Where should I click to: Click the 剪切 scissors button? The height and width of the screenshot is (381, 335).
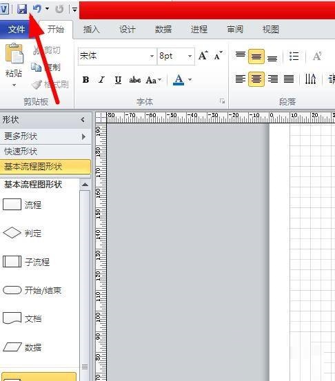[46, 50]
